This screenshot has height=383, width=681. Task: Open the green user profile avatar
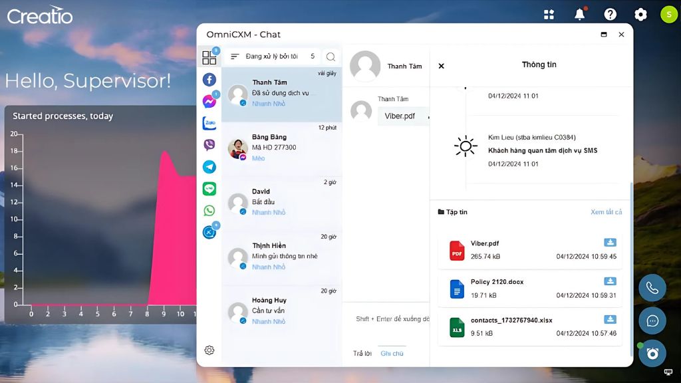(669, 15)
